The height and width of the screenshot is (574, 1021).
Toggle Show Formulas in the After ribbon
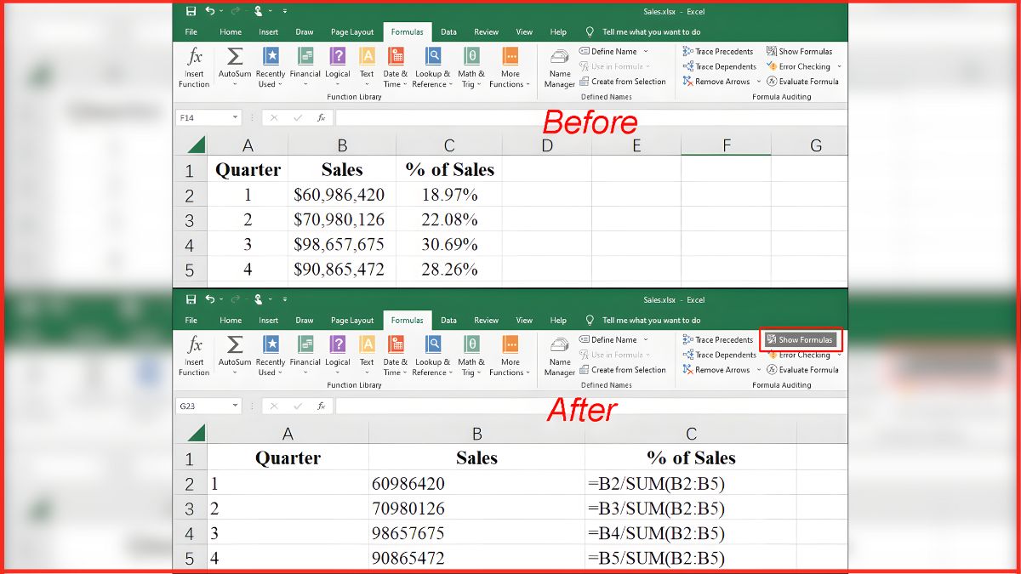(800, 339)
